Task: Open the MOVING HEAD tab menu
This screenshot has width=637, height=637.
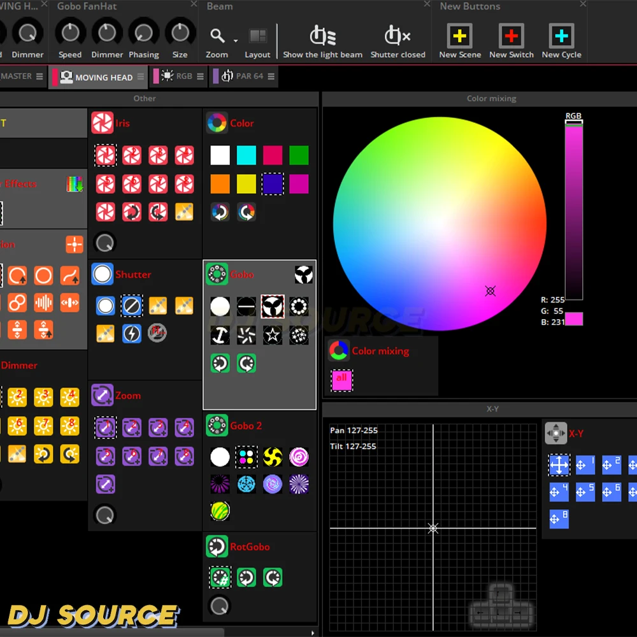Action: 142,77
